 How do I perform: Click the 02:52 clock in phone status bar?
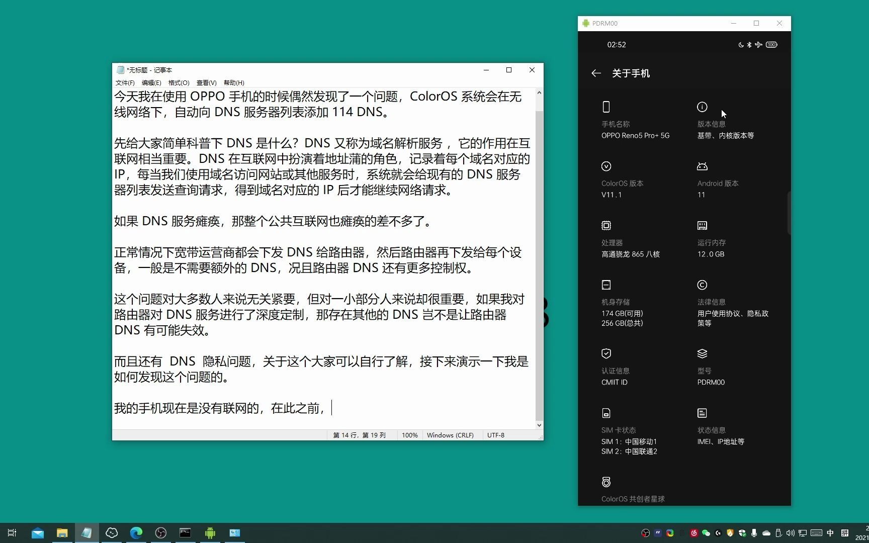pyautogui.click(x=617, y=45)
